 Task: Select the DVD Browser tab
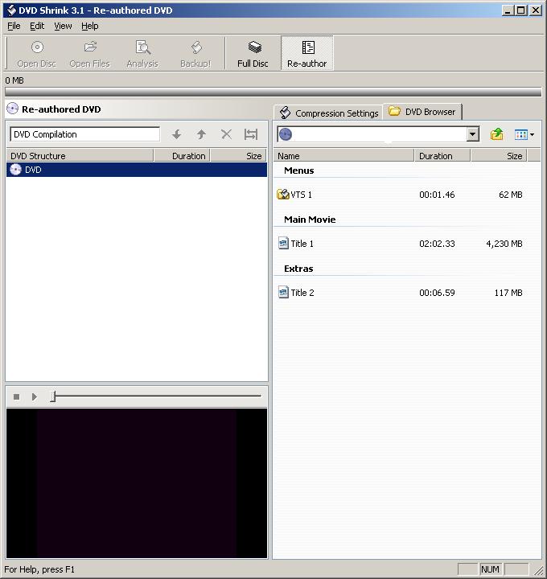click(x=422, y=112)
